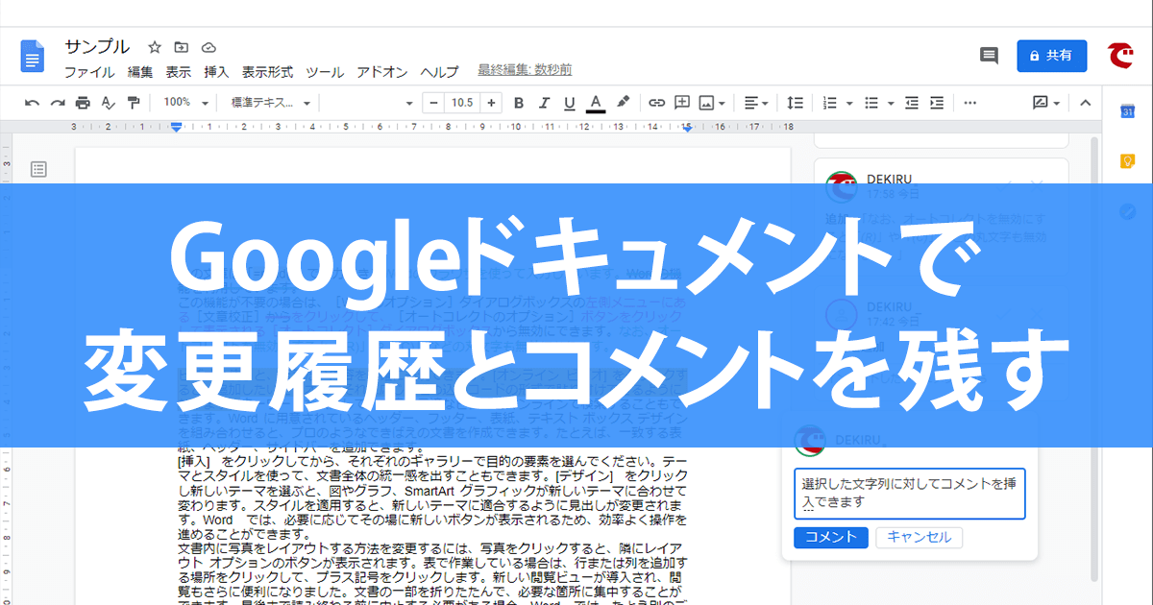1153x605 pixels.
Task: Select the Undo icon
Action: (30, 103)
